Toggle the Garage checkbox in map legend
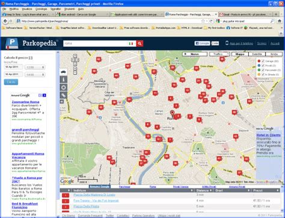Image resolution: width=285 pixels, height=218 pixels. (263, 61)
